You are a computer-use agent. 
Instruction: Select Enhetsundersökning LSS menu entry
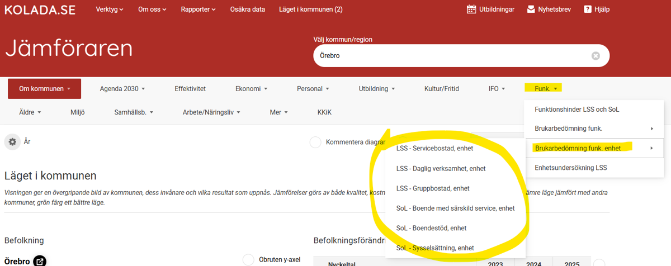[570, 168]
